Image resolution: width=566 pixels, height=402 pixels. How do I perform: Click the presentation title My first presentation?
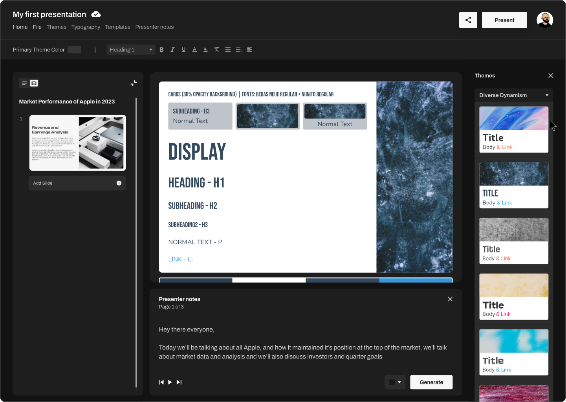[49, 15]
